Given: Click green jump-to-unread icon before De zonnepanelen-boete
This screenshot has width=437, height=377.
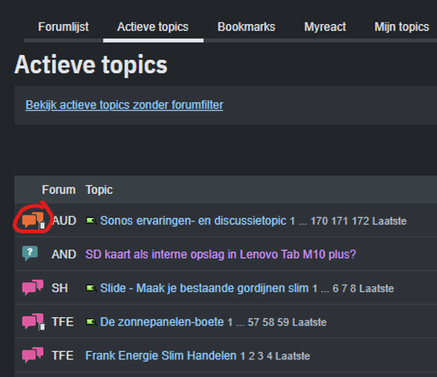Looking at the screenshot, I should click(x=91, y=322).
